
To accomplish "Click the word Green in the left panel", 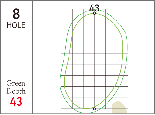I will 16,83.
